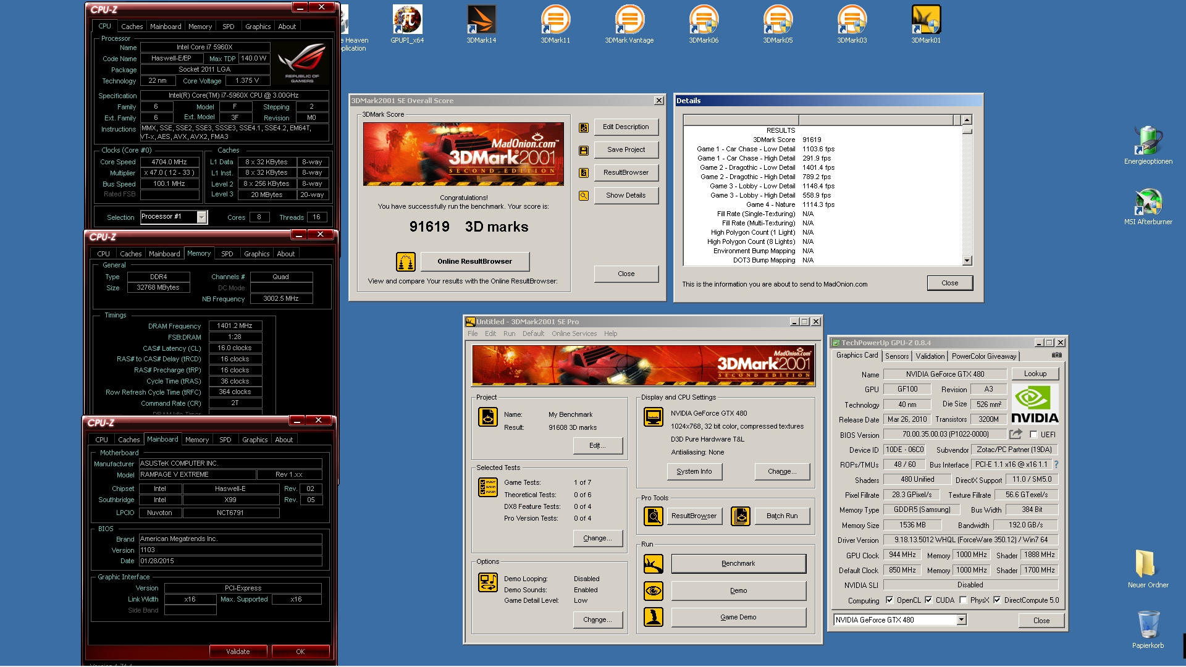Open 3DMark05 desktop shortcut
Image resolution: width=1186 pixels, height=667 pixels.
tap(778, 25)
